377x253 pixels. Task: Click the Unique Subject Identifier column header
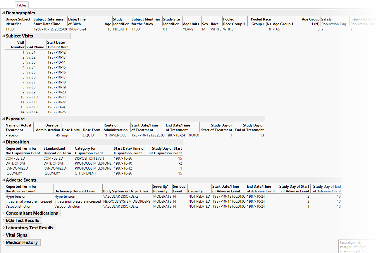click(x=18, y=22)
